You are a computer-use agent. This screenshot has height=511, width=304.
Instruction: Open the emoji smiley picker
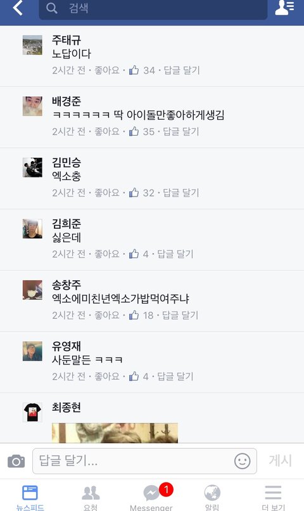242,461
